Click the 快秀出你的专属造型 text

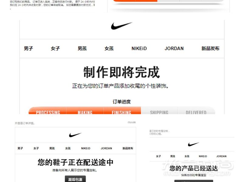tap(193, 175)
